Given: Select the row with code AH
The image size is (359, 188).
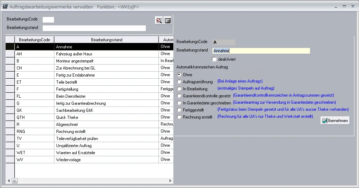Looking at the screenshot, I should point(90,54).
